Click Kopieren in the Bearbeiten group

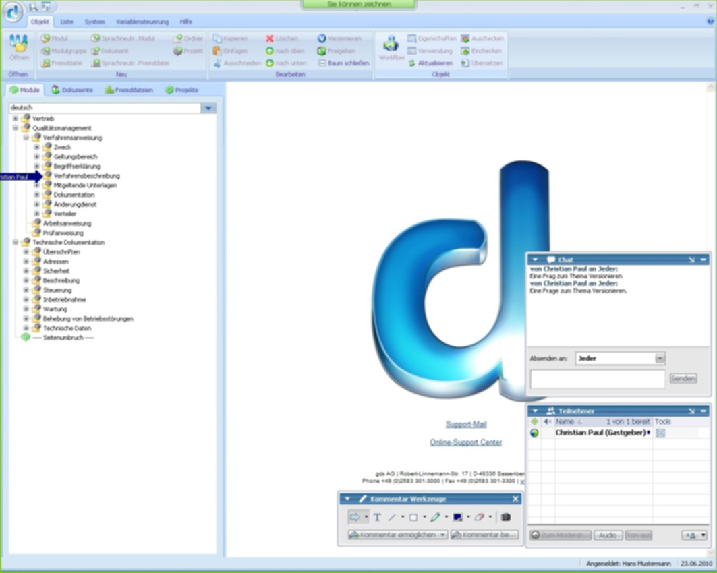(230, 38)
